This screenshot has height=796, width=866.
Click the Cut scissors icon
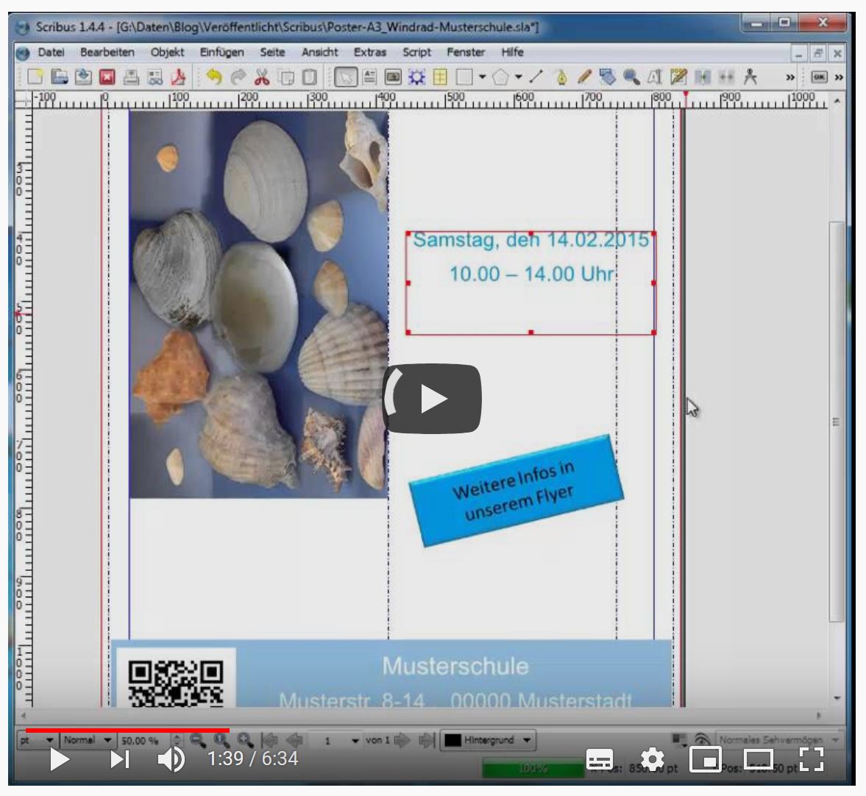(x=262, y=77)
